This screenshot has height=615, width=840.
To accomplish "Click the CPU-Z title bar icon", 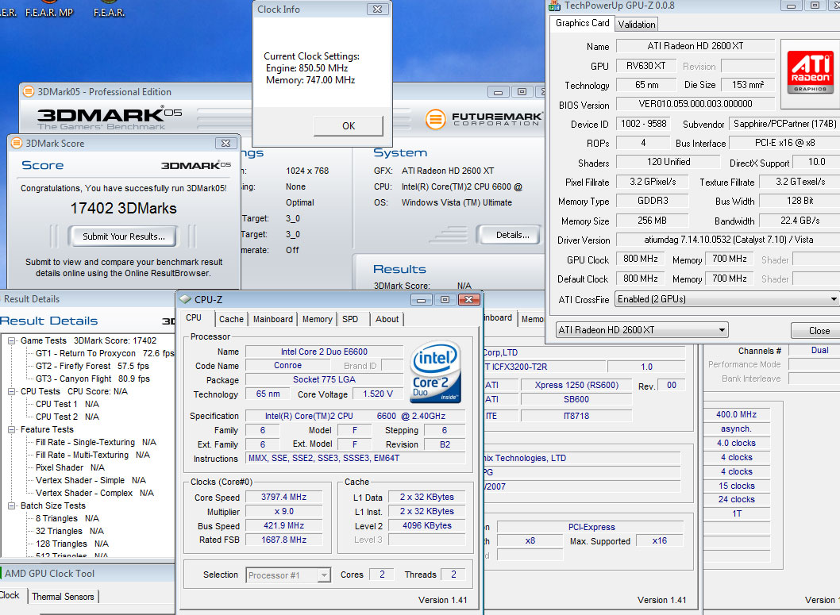I will click(x=185, y=299).
